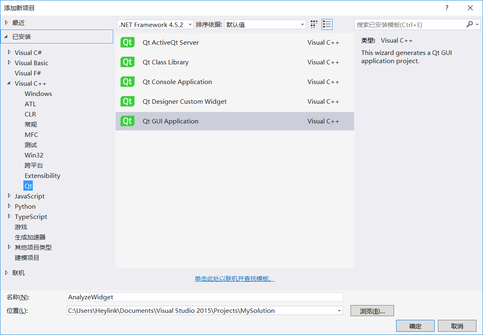Screen dimensions: 483x335
Task: Switch to small icons grid view
Action: pyautogui.click(x=314, y=24)
